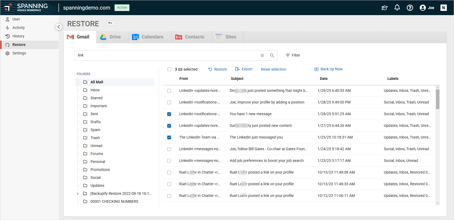Open the Joe user account menu
This screenshot has width=454, height=220.
click(x=427, y=8)
